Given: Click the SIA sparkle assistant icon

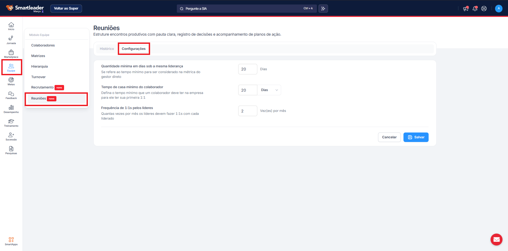Looking at the screenshot, I should click(323, 9).
